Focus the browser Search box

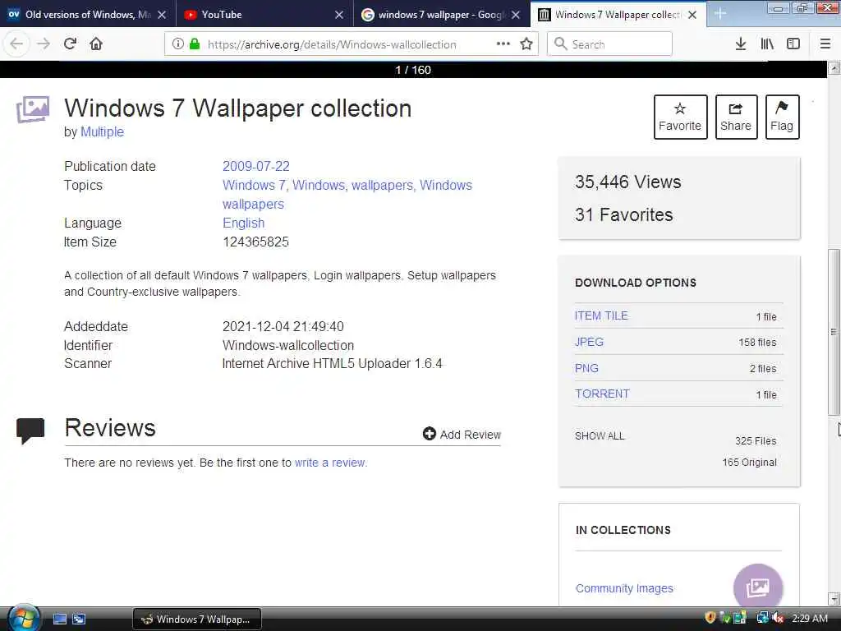point(610,44)
